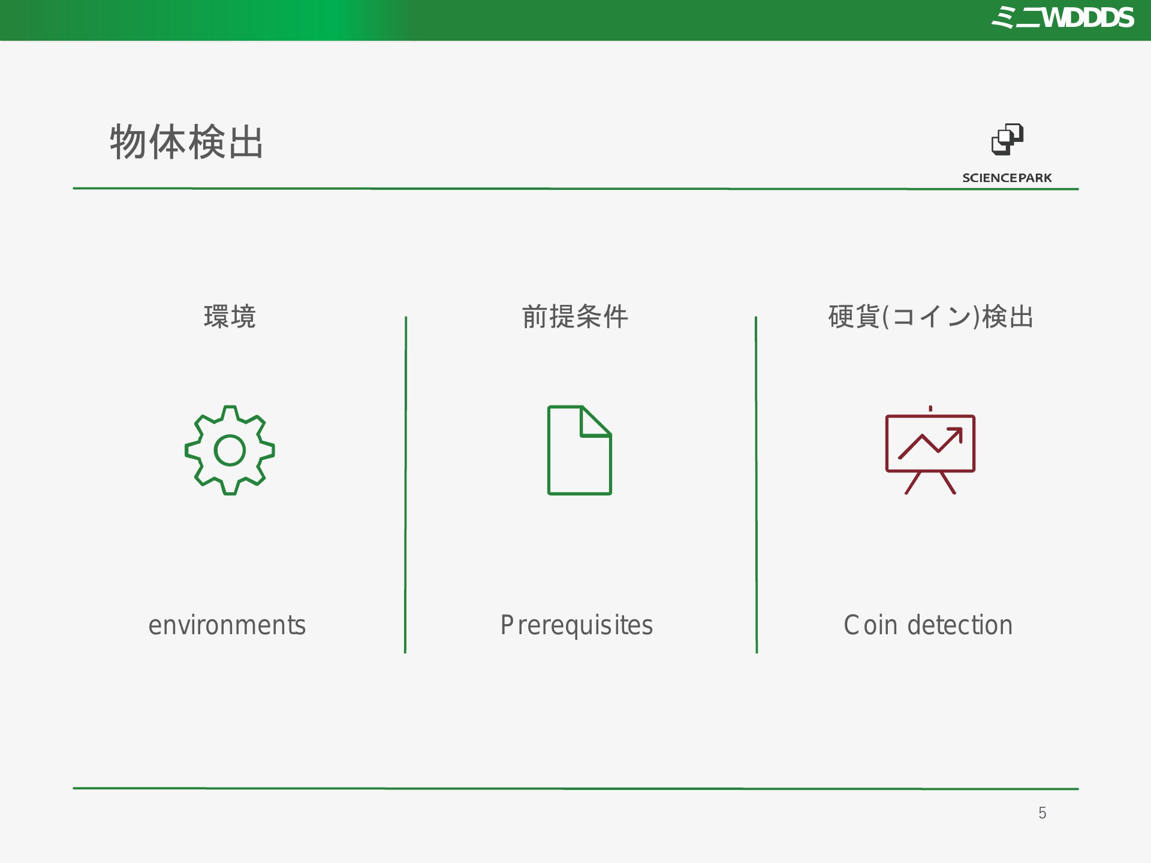Viewport: 1151px width, 863px height.
Task: Click the ミニWDDDS logo in header
Action: [1062, 17]
